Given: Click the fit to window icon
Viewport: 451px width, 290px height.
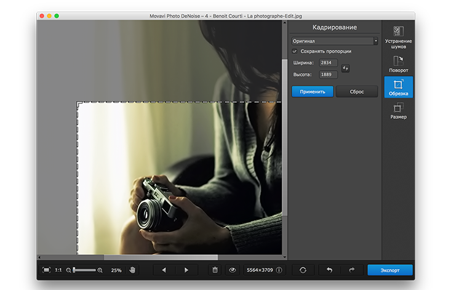Looking at the screenshot, I should point(46,270).
